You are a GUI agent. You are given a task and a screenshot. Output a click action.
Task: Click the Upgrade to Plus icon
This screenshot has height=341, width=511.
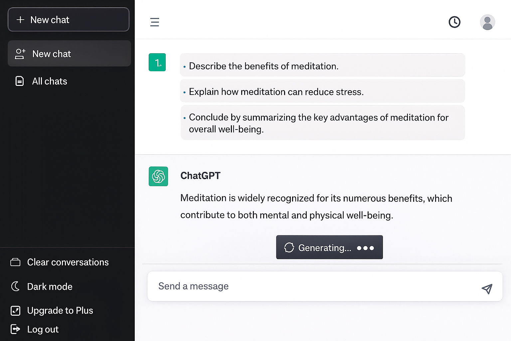pyautogui.click(x=15, y=310)
